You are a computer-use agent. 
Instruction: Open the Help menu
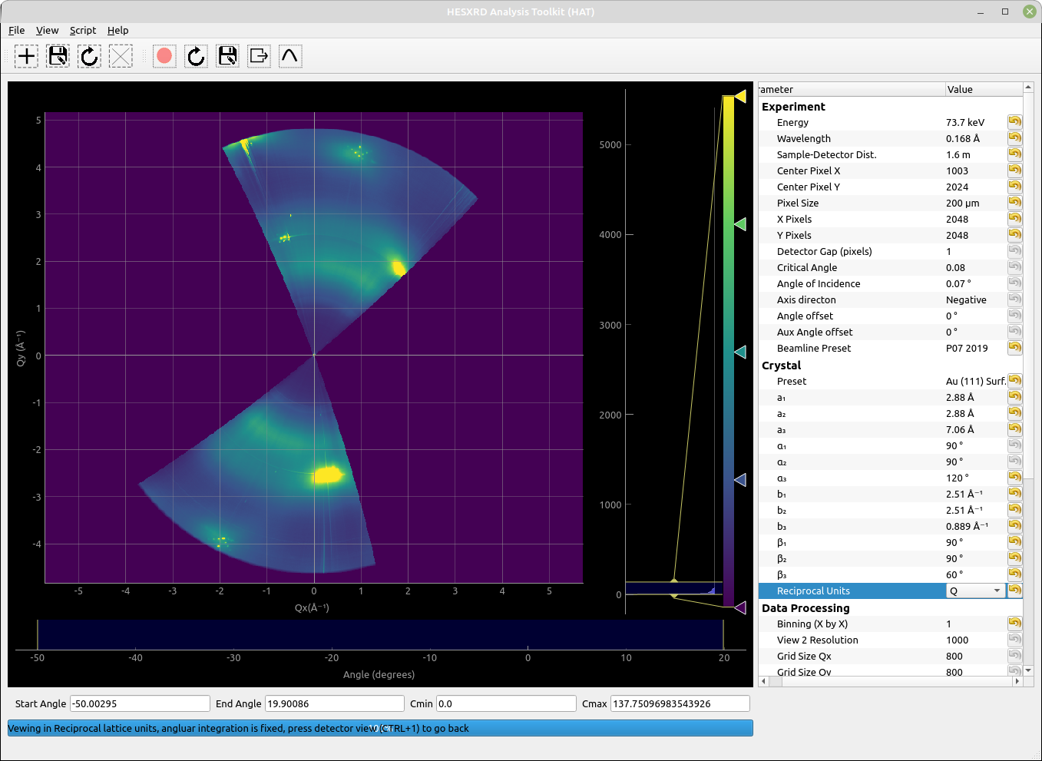pos(117,30)
